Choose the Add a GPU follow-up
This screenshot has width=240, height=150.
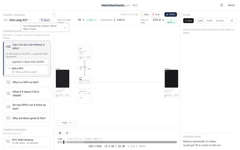pos(27,70)
